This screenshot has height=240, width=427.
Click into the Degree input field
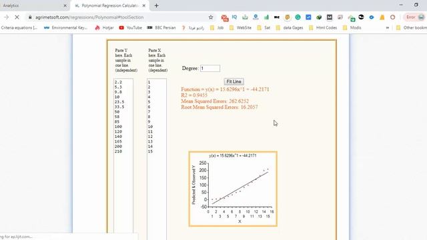point(210,68)
